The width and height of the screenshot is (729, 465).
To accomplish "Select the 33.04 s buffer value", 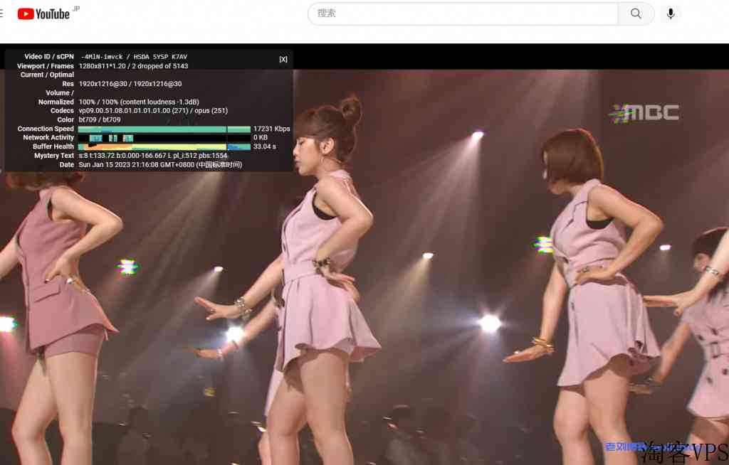I will (x=265, y=146).
